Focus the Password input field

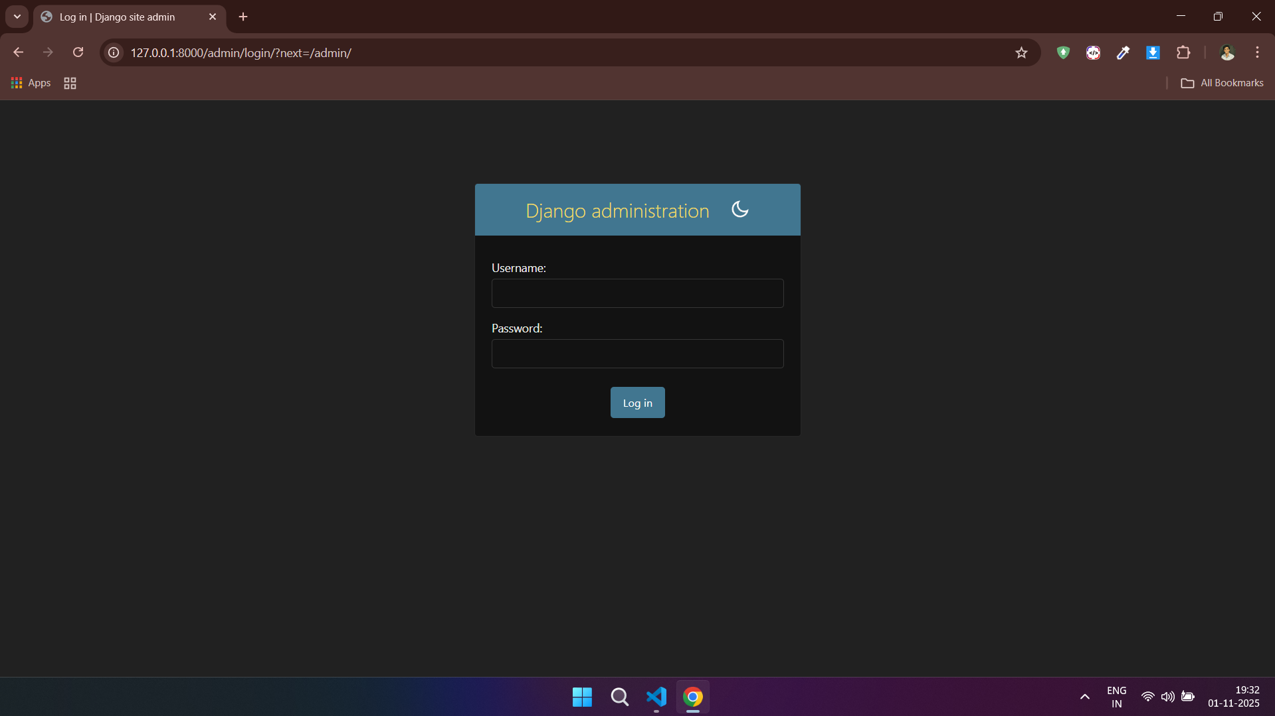tap(637, 354)
